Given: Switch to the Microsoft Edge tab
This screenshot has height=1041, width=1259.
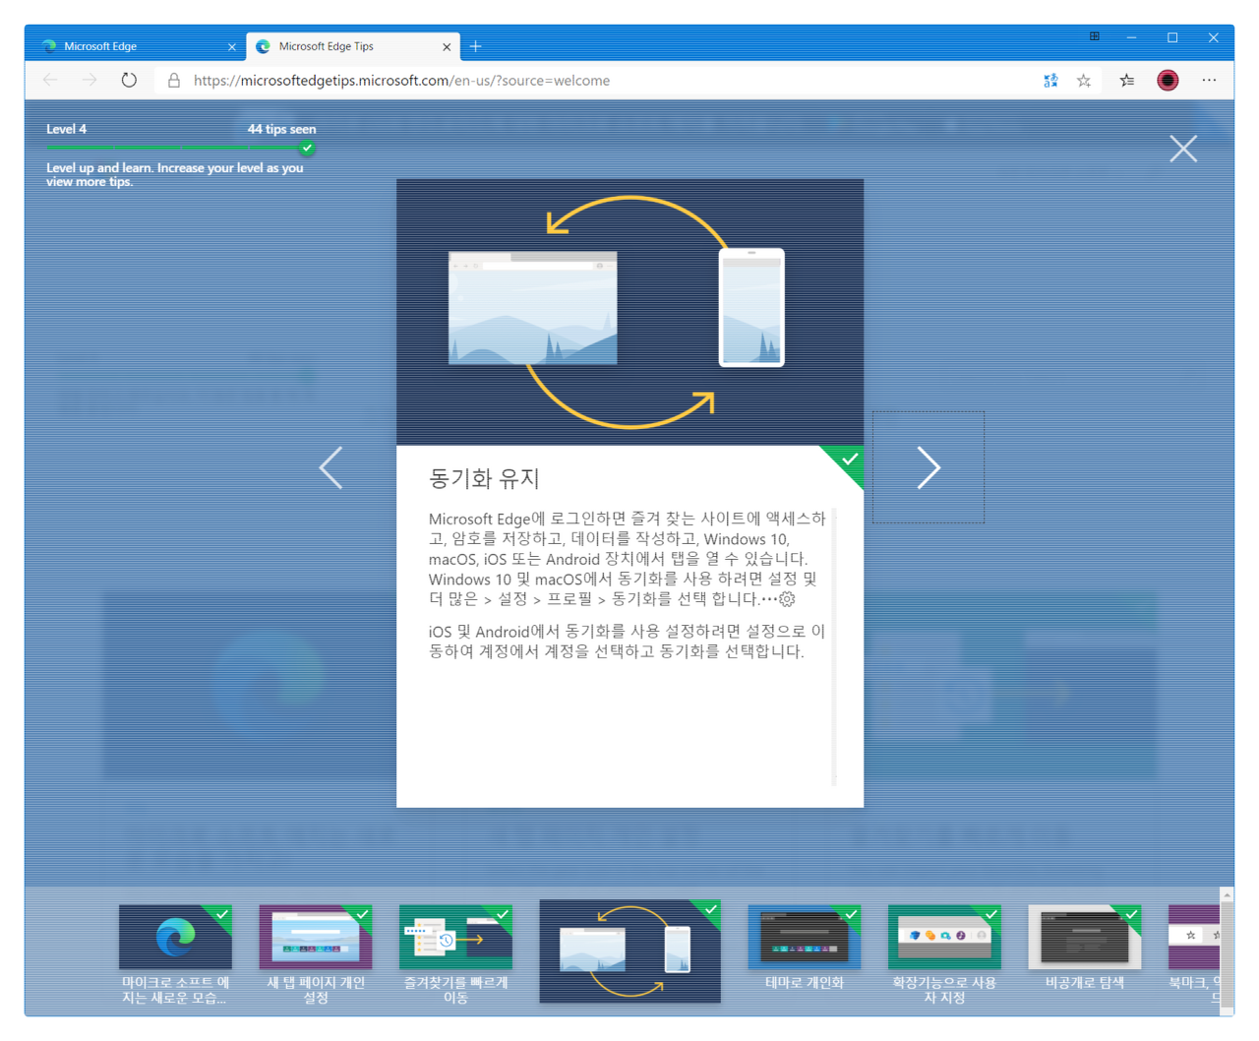Looking at the screenshot, I should tap(136, 46).
